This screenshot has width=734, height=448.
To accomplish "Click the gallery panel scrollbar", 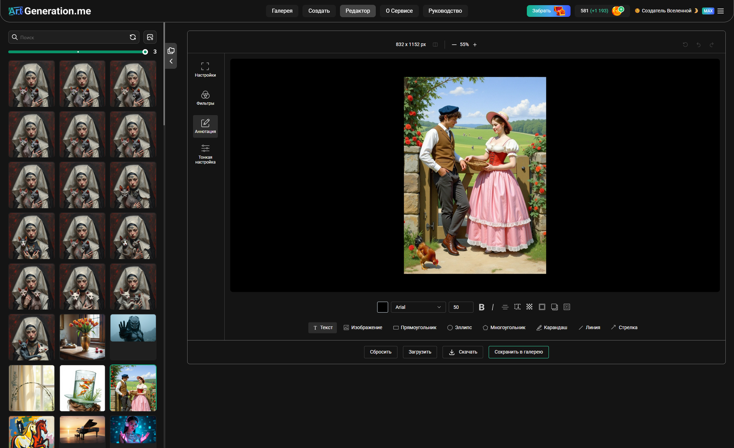I will (x=164, y=74).
